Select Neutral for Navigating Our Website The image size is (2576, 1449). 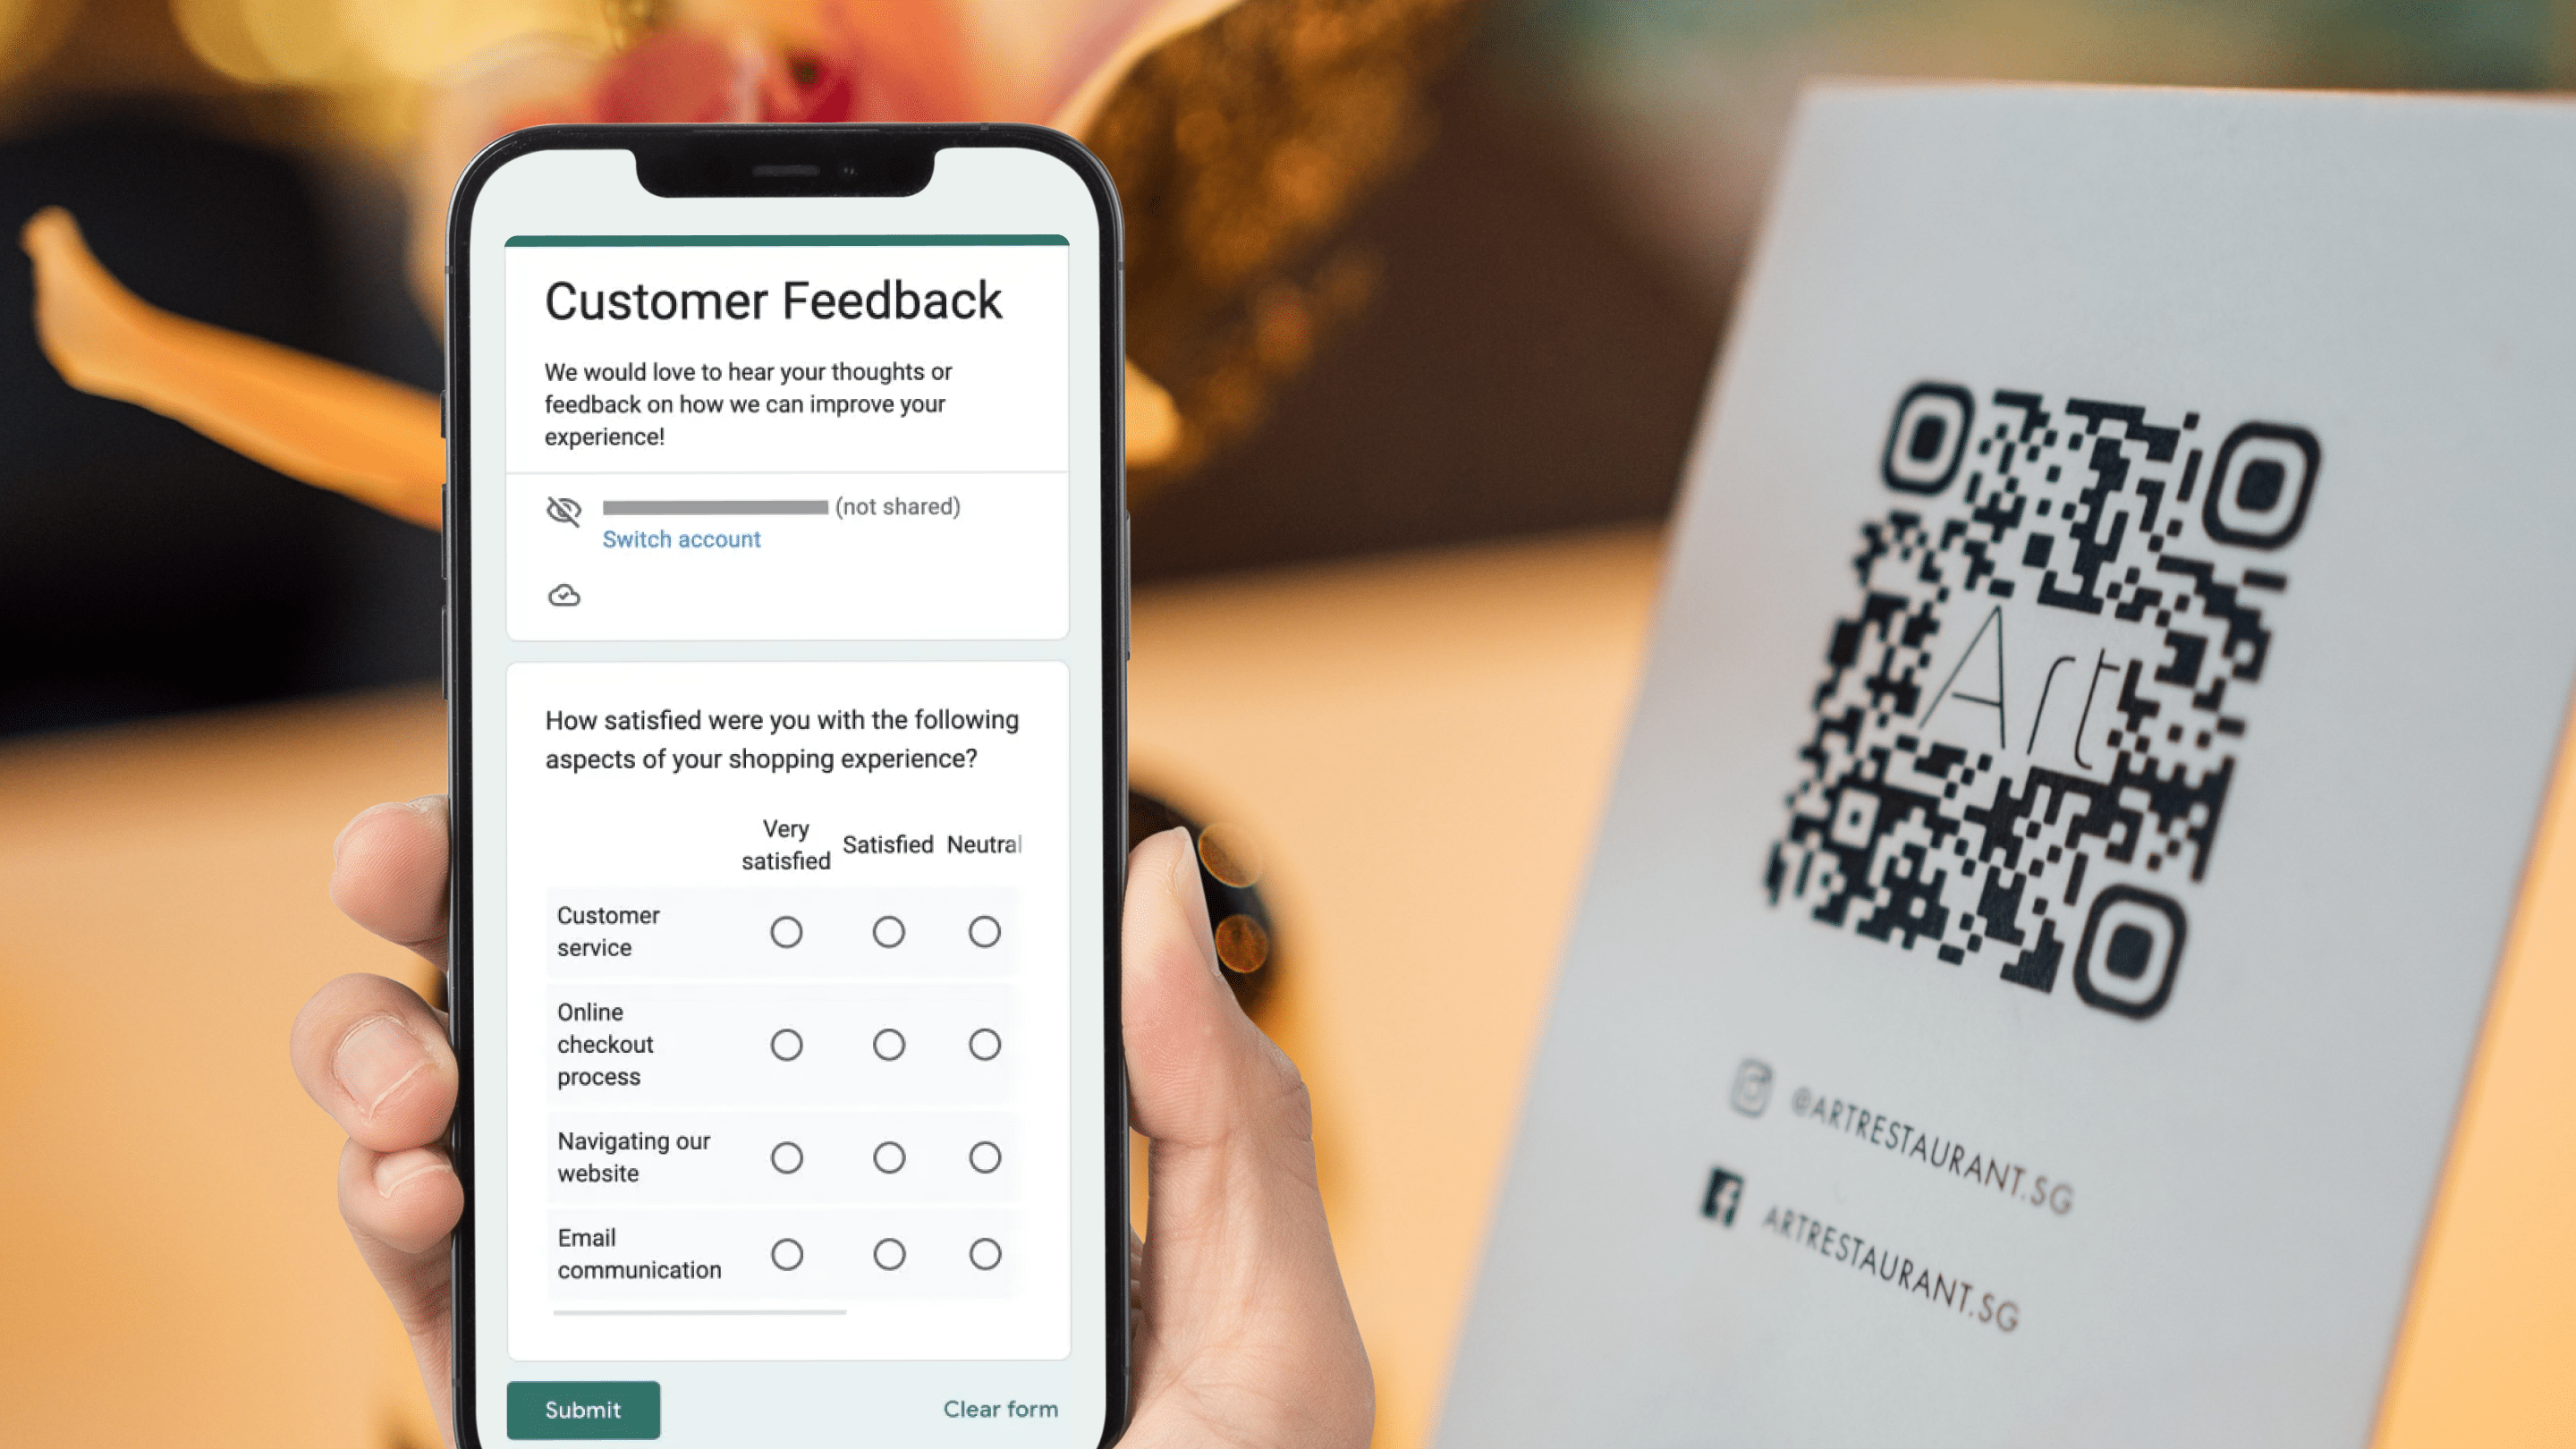click(986, 1156)
